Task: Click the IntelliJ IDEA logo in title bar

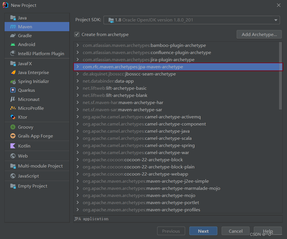Action: click(5, 5)
